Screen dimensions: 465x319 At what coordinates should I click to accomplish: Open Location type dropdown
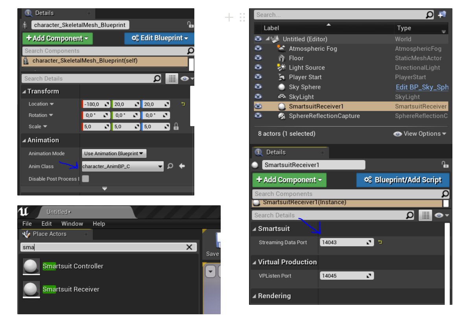point(52,104)
